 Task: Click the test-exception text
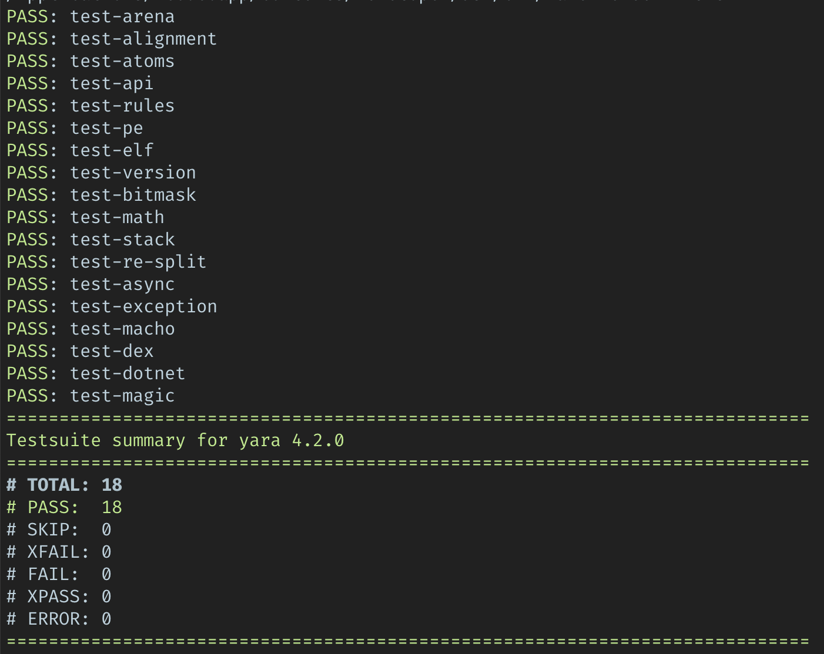(143, 306)
